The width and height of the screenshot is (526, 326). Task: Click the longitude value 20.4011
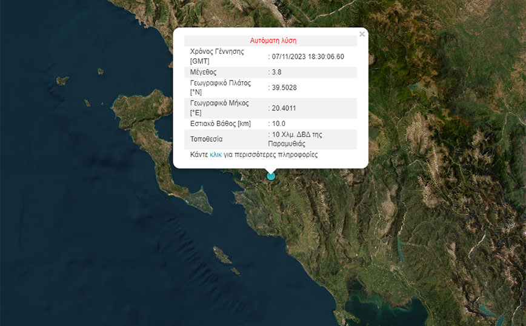284,108
